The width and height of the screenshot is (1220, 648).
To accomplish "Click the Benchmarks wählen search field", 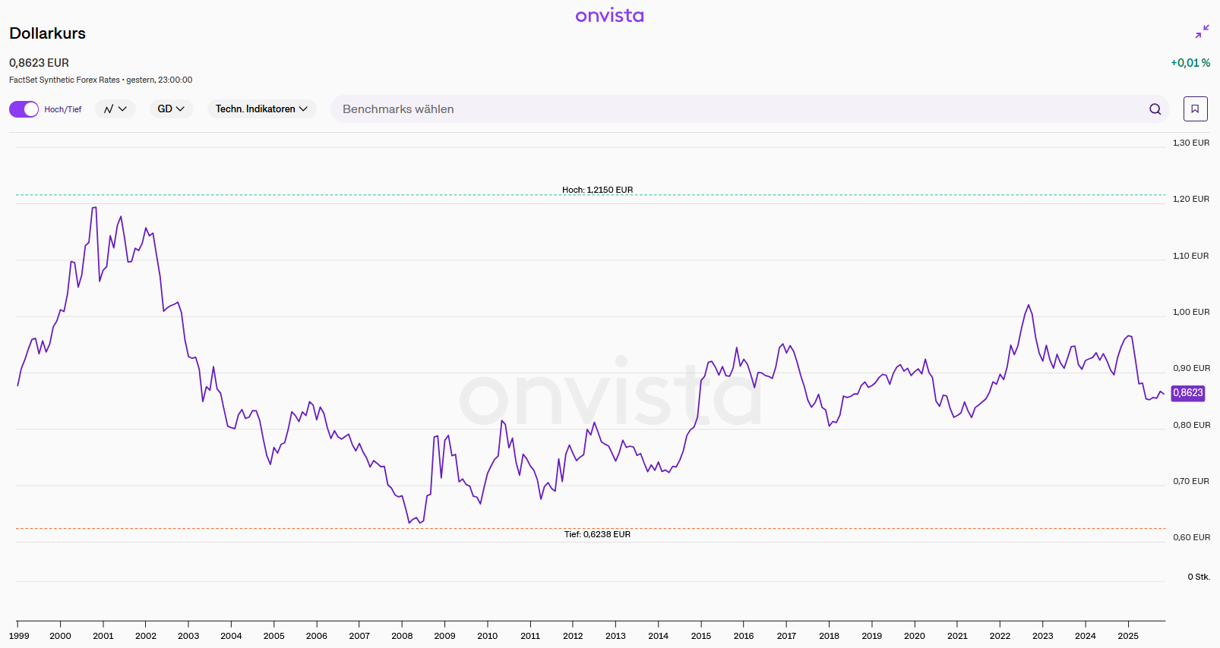I will point(737,109).
